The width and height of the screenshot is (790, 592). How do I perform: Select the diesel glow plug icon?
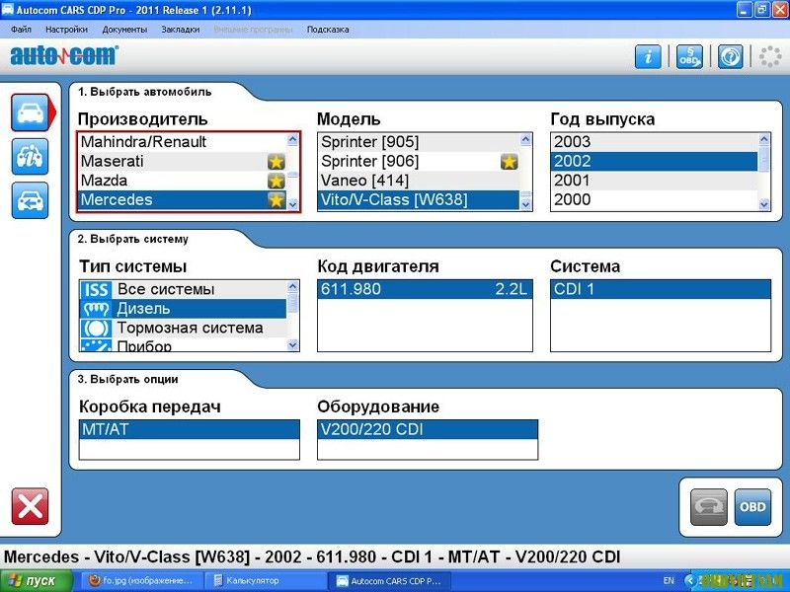96,309
